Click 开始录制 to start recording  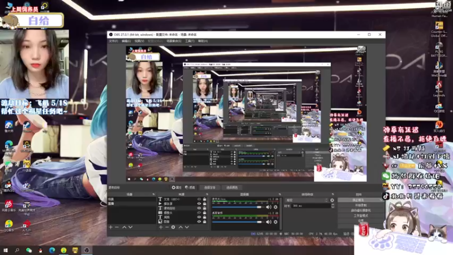point(361,205)
